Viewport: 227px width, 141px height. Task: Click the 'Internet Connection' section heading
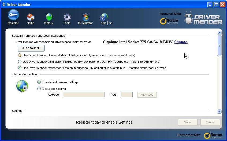coord(24,74)
